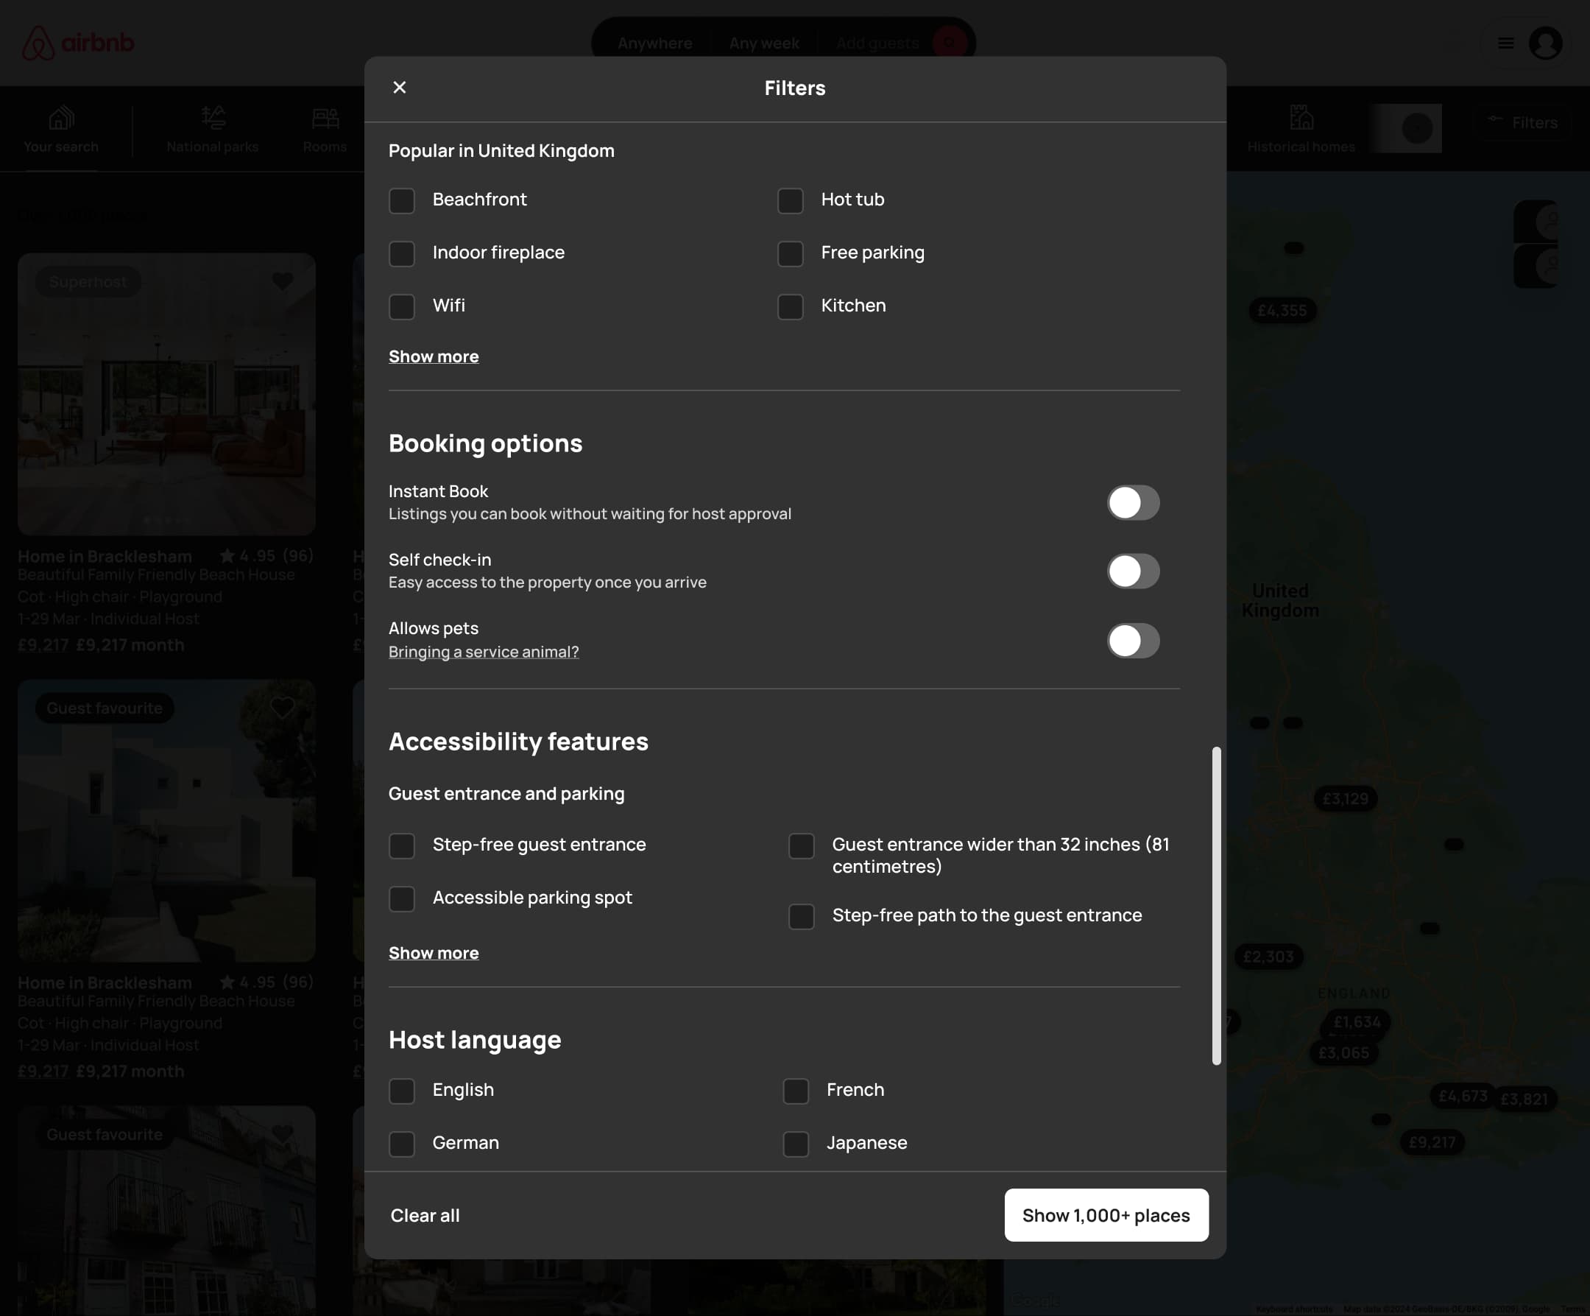Show more accessibility features

click(x=434, y=953)
